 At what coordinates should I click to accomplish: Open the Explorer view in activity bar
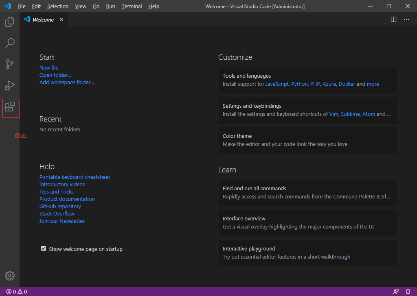pyautogui.click(x=10, y=22)
